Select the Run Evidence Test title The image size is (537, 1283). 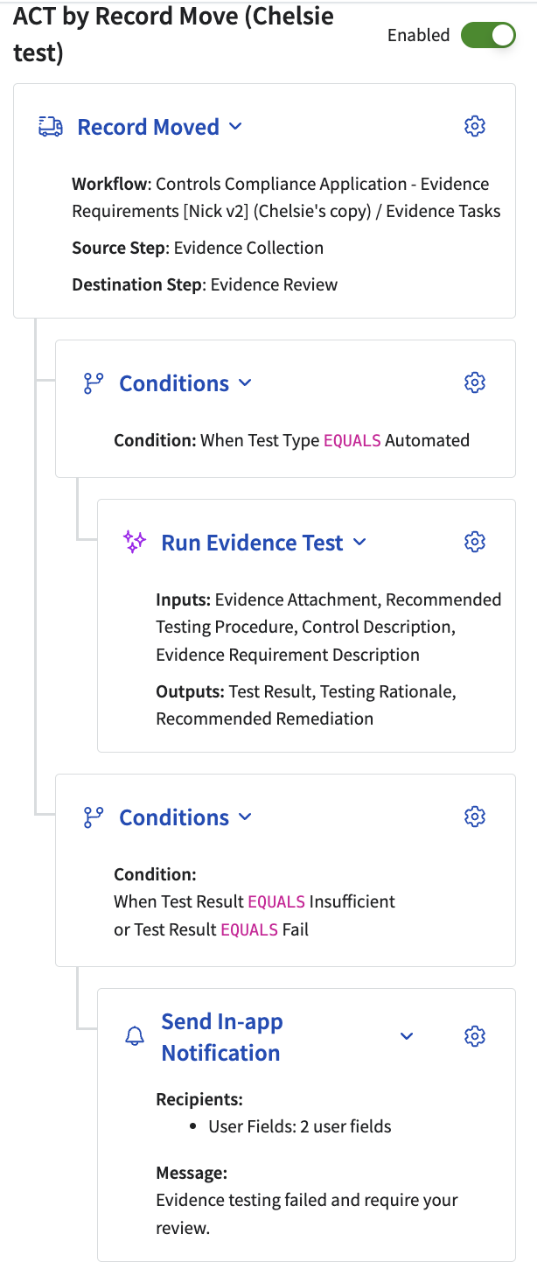click(x=252, y=543)
